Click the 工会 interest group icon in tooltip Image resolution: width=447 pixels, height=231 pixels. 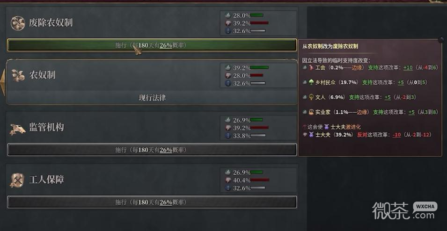pos(311,68)
